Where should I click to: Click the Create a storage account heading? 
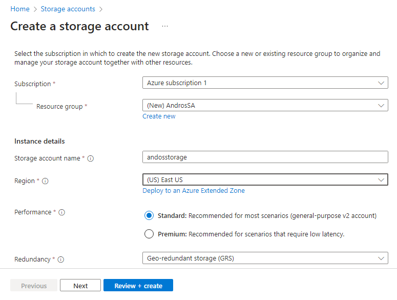80,26
